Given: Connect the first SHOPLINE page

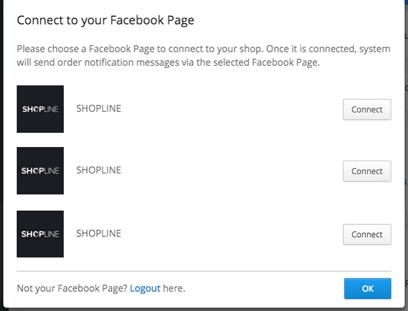Looking at the screenshot, I should pos(367,109).
